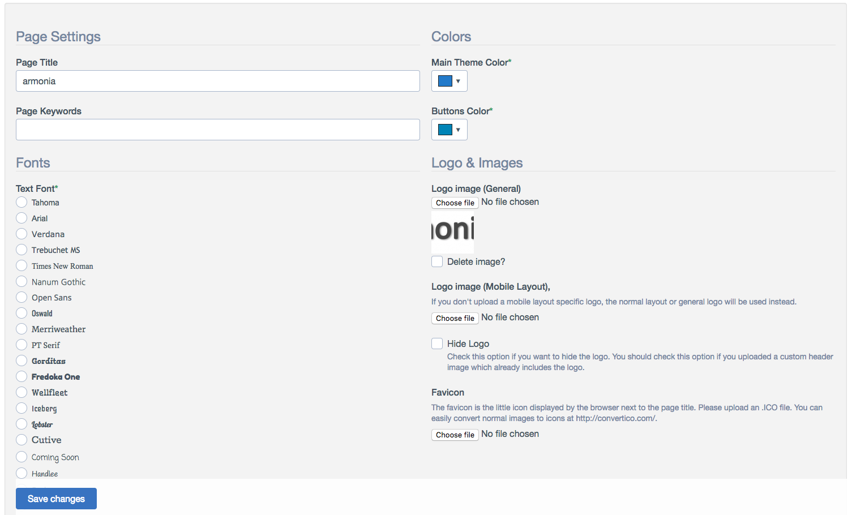Click the Fonts section heading
Screen dimensions: 852x515
33,162
